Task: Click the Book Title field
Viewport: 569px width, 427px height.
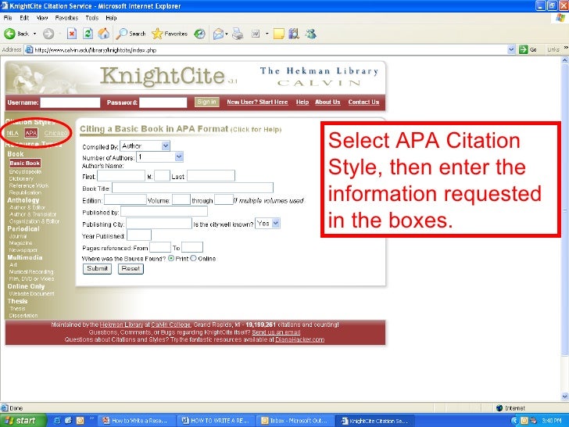Action: [x=193, y=188]
